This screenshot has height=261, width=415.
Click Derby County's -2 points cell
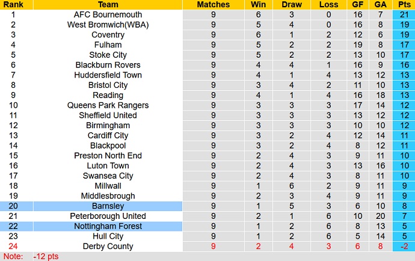click(x=402, y=246)
